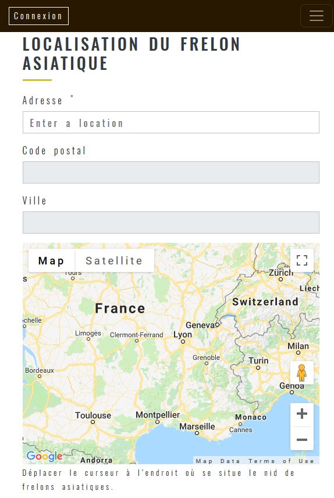Click Toulouse on the map
This screenshot has width=334, height=498.
pos(93,415)
